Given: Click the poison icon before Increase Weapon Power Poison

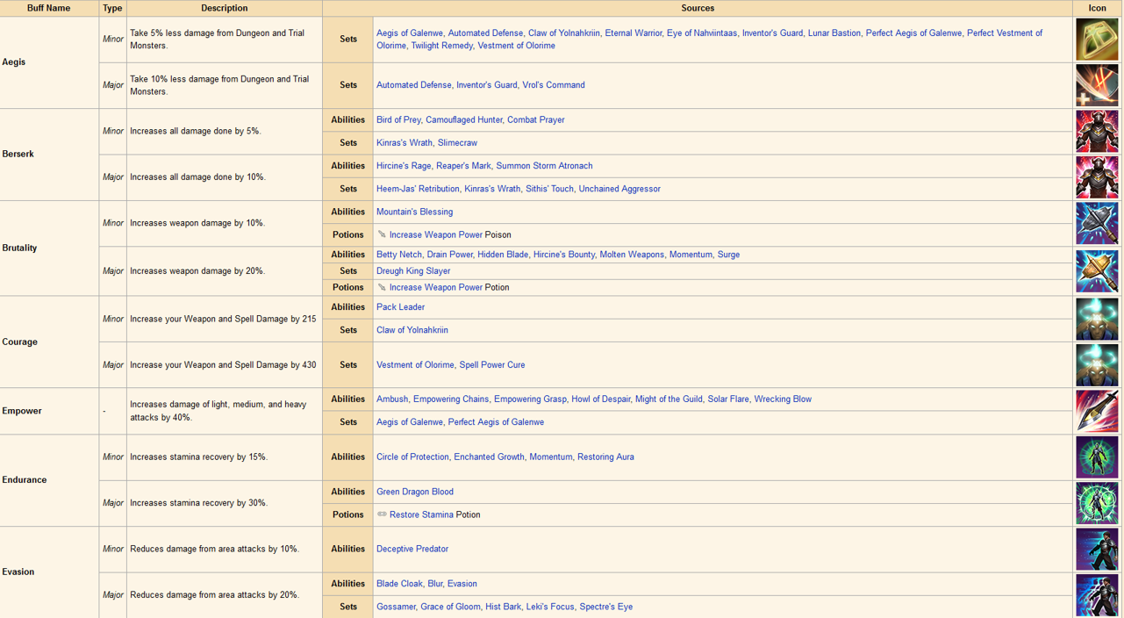Looking at the screenshot, I should (x=382, y=234).
